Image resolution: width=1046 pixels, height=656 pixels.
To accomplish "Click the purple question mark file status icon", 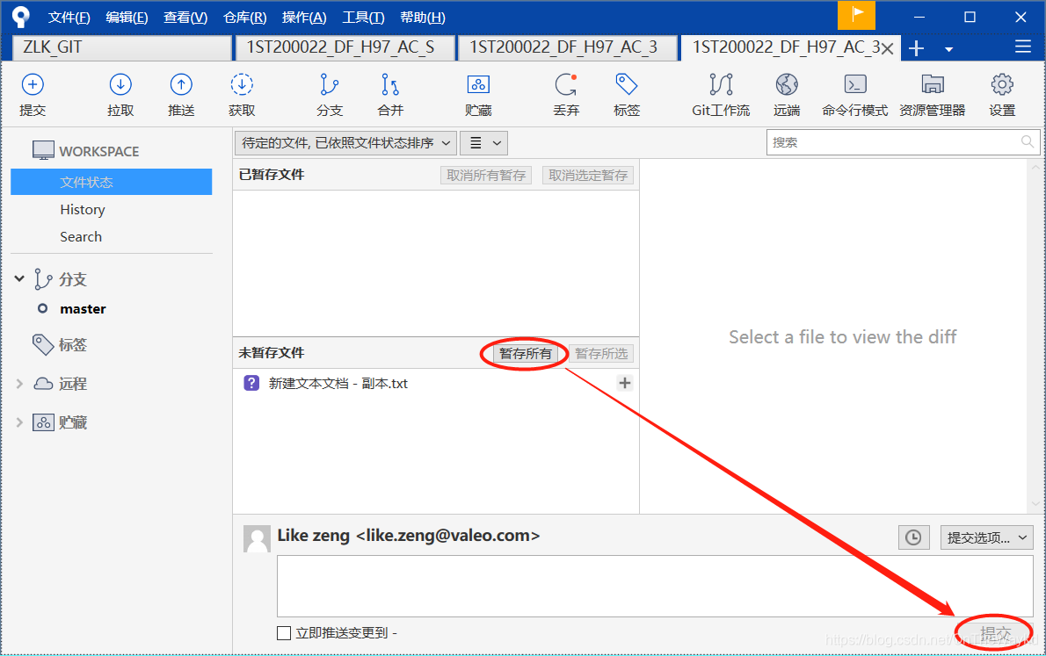I will [x=251, y=384].
